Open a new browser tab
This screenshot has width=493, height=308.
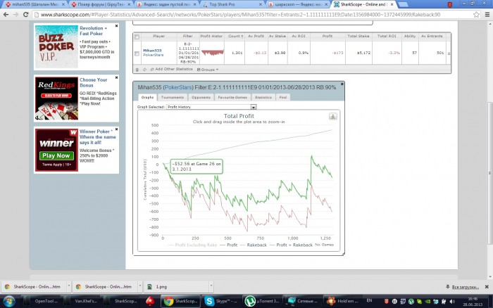(x=403, y=4)
